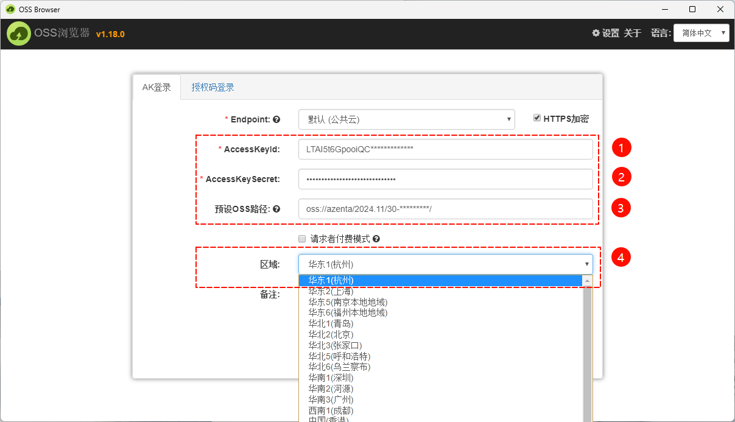Focus the AccessKeySecret password field

[x=445, y=179]
